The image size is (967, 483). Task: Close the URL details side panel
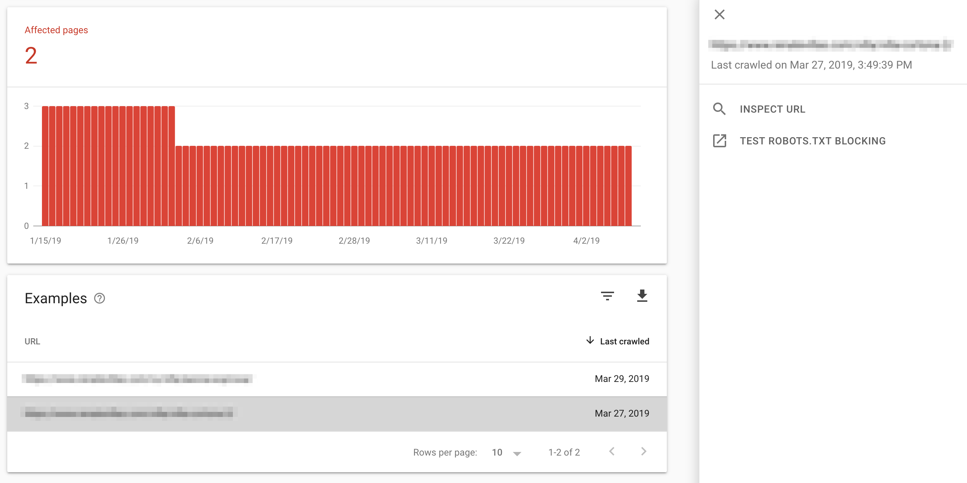point(719,14)
